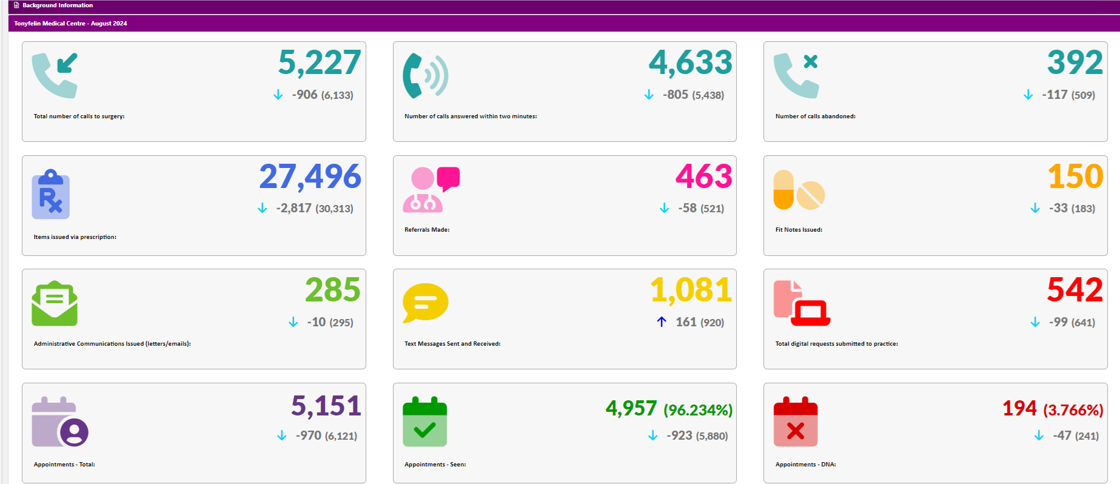Click 'Appointments - Seen:' label

coord(435,465)
